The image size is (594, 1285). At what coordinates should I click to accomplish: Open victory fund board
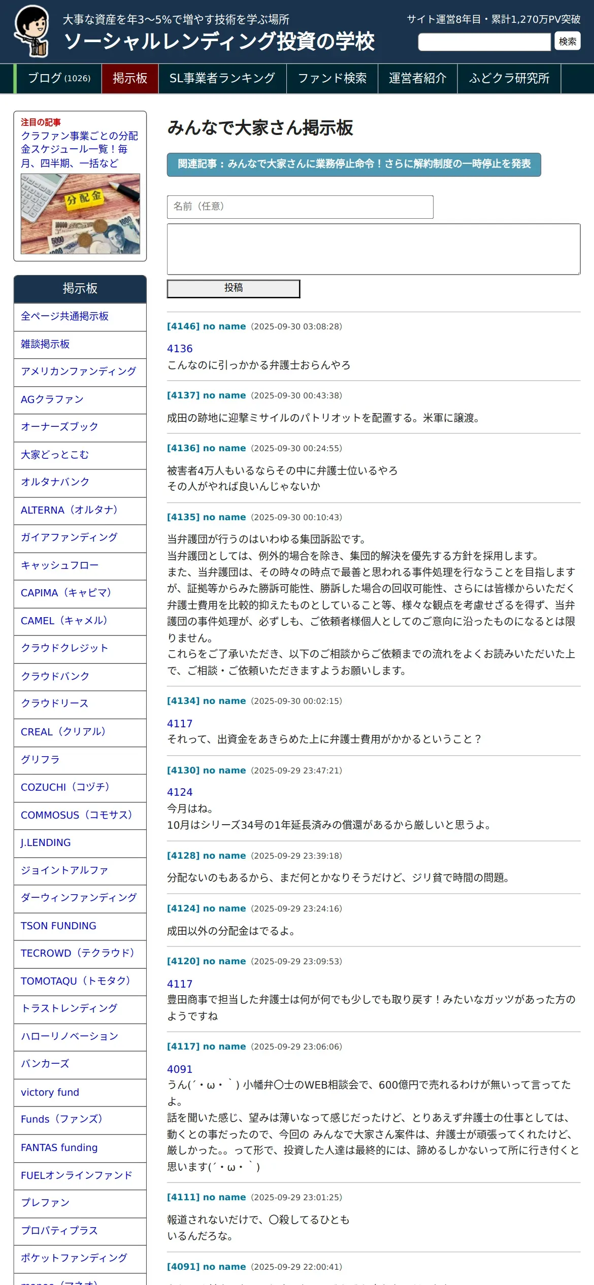pyautogui.click(x=80, y=1092)
